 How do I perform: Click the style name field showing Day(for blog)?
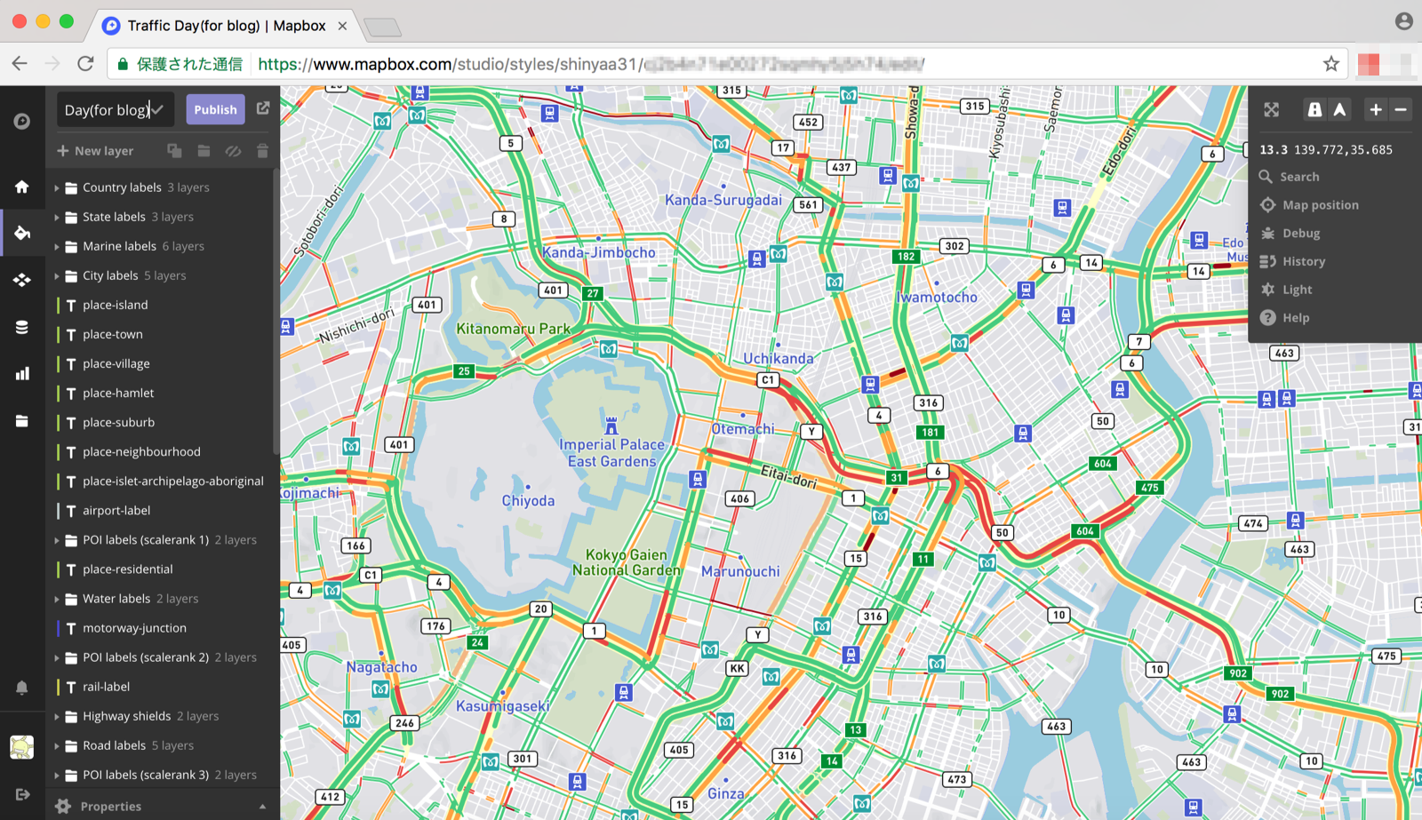107,108
